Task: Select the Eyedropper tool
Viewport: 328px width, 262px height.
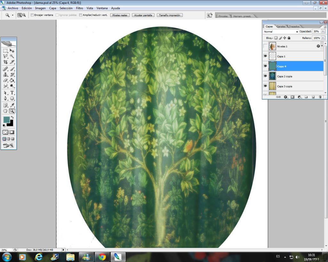Action: pos(12,105)
